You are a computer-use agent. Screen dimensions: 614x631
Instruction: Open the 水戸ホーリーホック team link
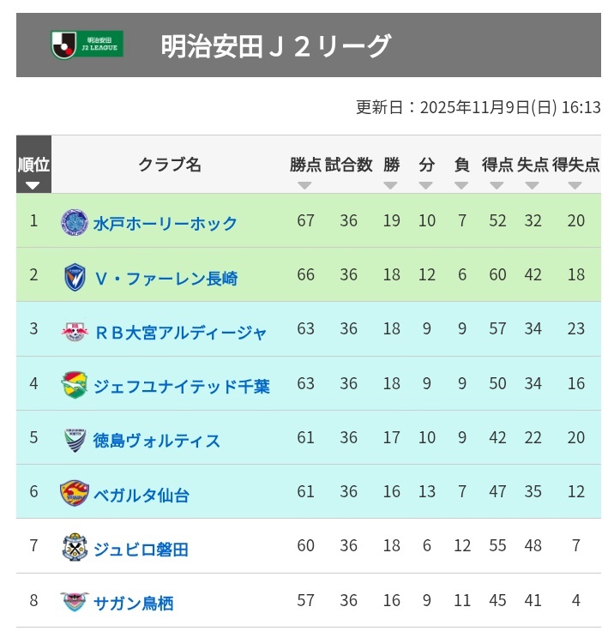[x=166, y=224]
